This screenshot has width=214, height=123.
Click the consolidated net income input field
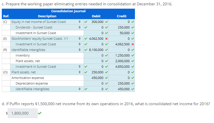tap(23, 113)
